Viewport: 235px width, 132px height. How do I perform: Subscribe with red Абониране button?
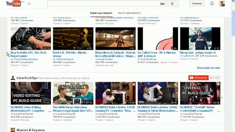[x=198, y=78]
